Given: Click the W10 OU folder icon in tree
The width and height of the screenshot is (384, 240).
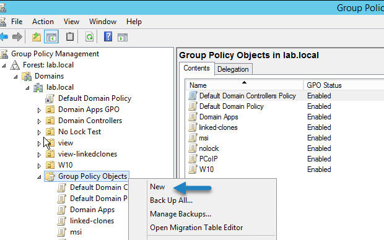Looking at the screenshot, I should 50,165.
